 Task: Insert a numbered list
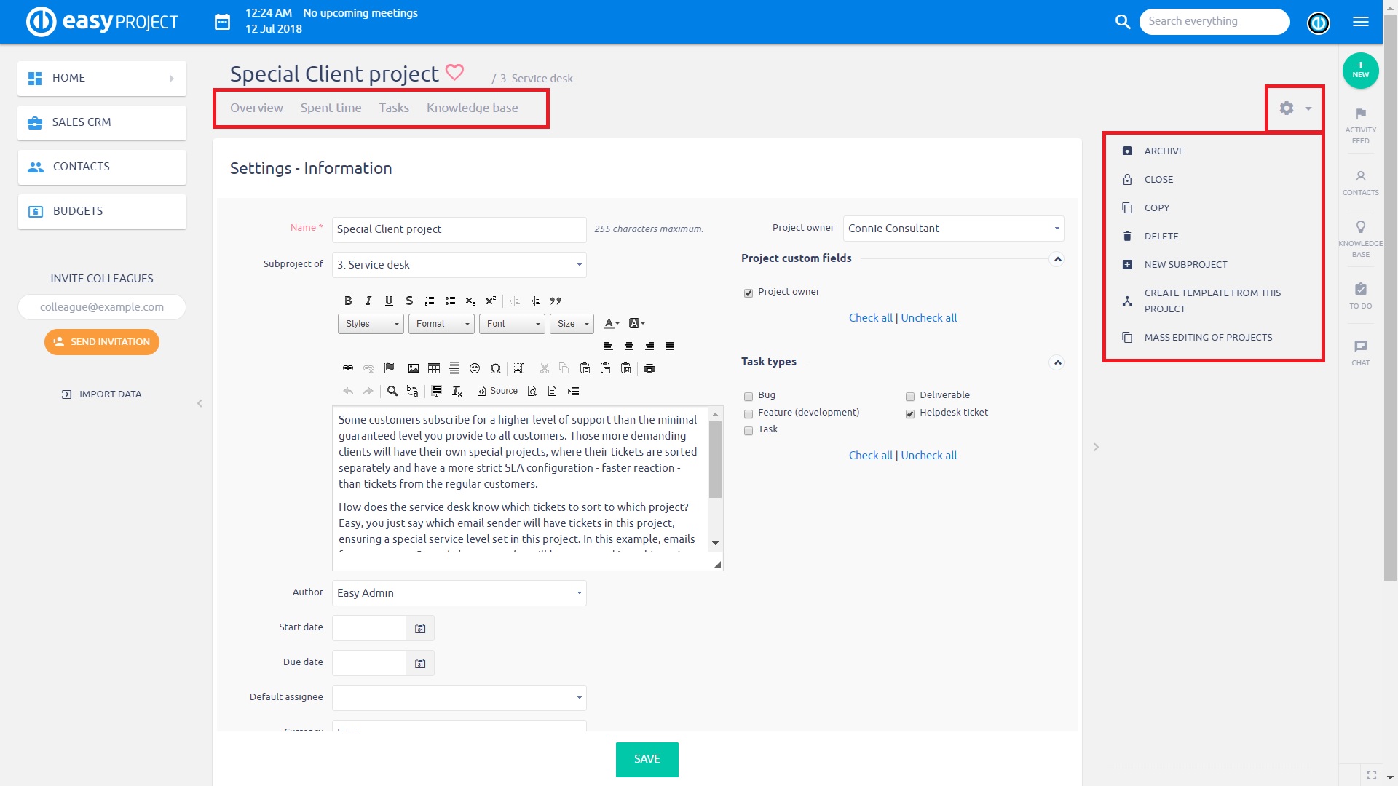tap(430, 301)
